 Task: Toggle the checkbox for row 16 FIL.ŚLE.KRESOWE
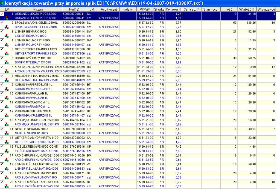(x=2, y=147)
